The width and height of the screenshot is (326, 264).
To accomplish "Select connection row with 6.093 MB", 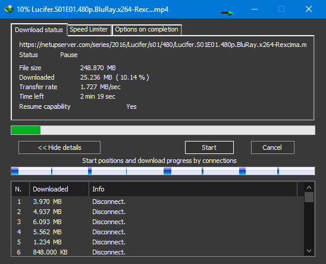I will coord(158,222).
